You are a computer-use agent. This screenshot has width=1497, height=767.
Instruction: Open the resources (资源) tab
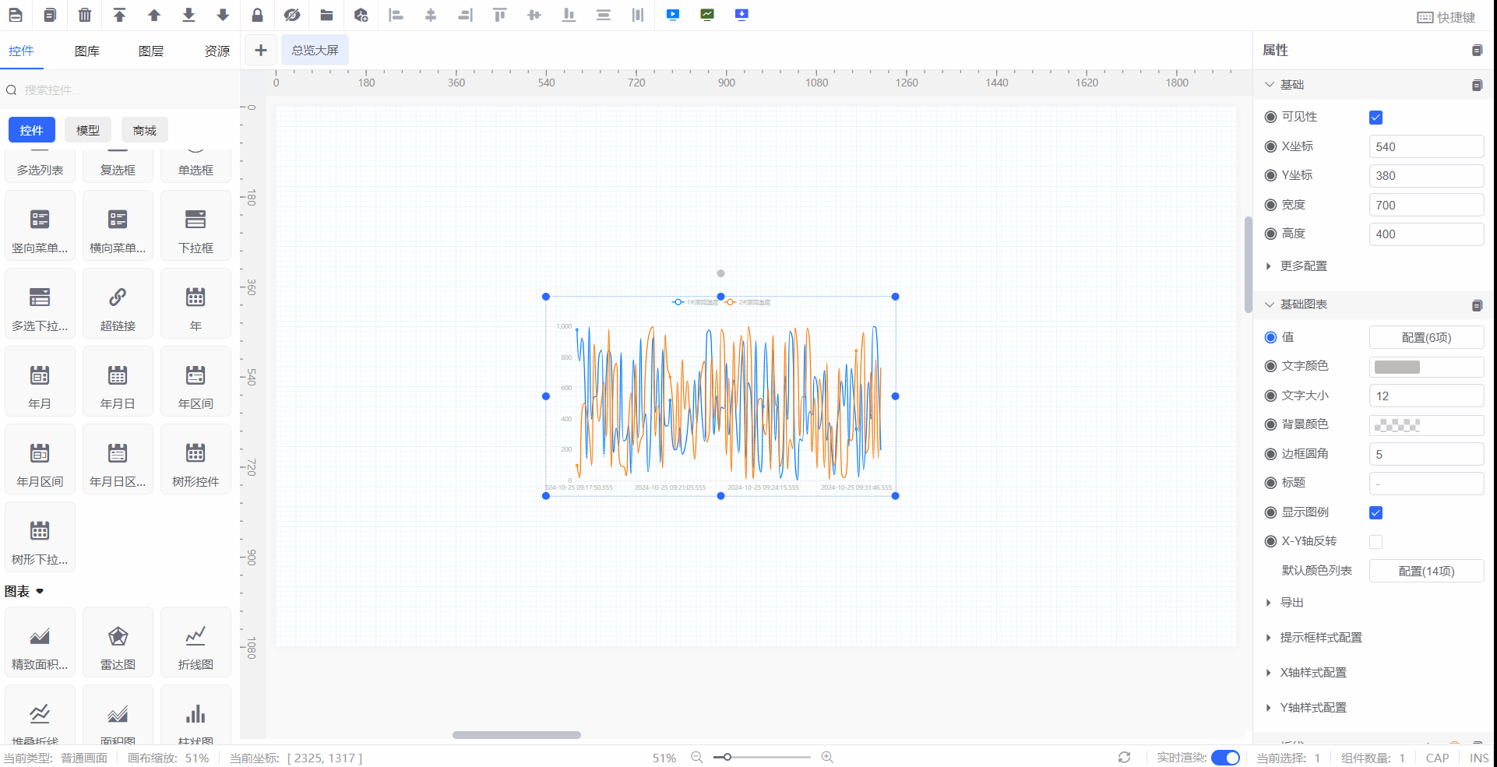click(217, 51)
